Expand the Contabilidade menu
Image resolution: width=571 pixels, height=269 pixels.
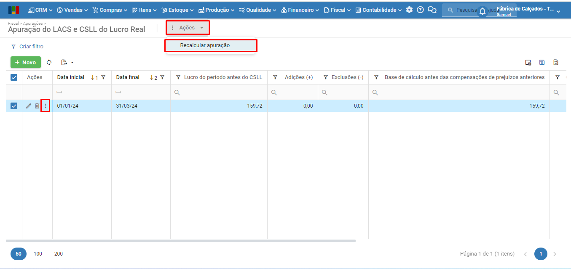pyautogui.click(x=378, y=10)
